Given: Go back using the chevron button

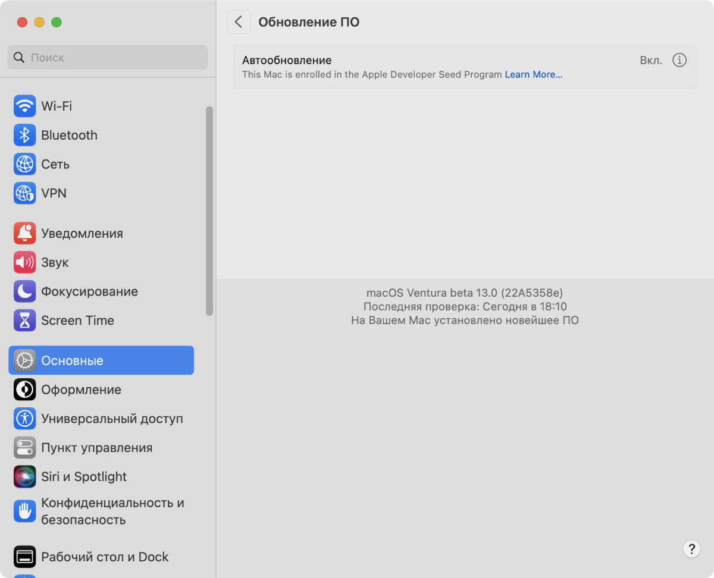Looking at the screenshot, I should coord(239,23).
